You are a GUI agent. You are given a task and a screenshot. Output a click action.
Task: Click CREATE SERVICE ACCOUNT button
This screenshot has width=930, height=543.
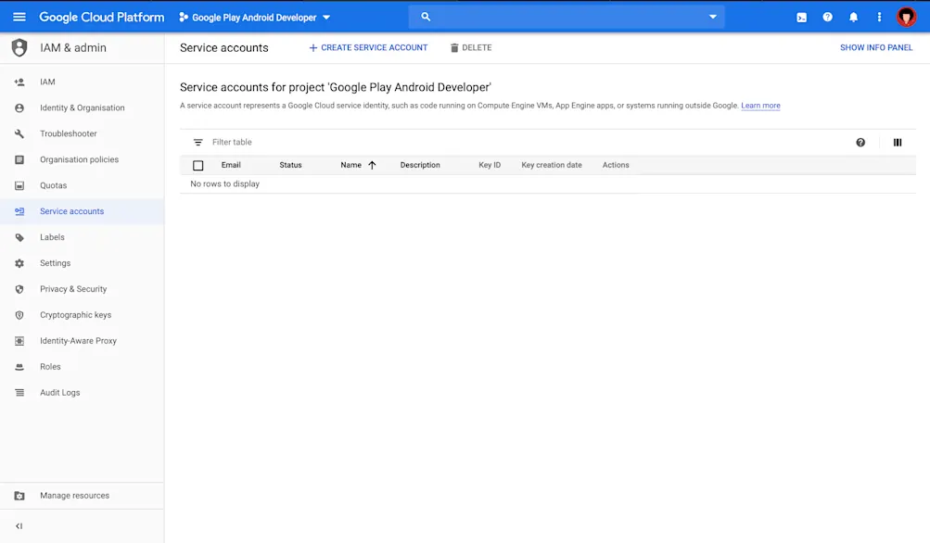click(368, 47)
